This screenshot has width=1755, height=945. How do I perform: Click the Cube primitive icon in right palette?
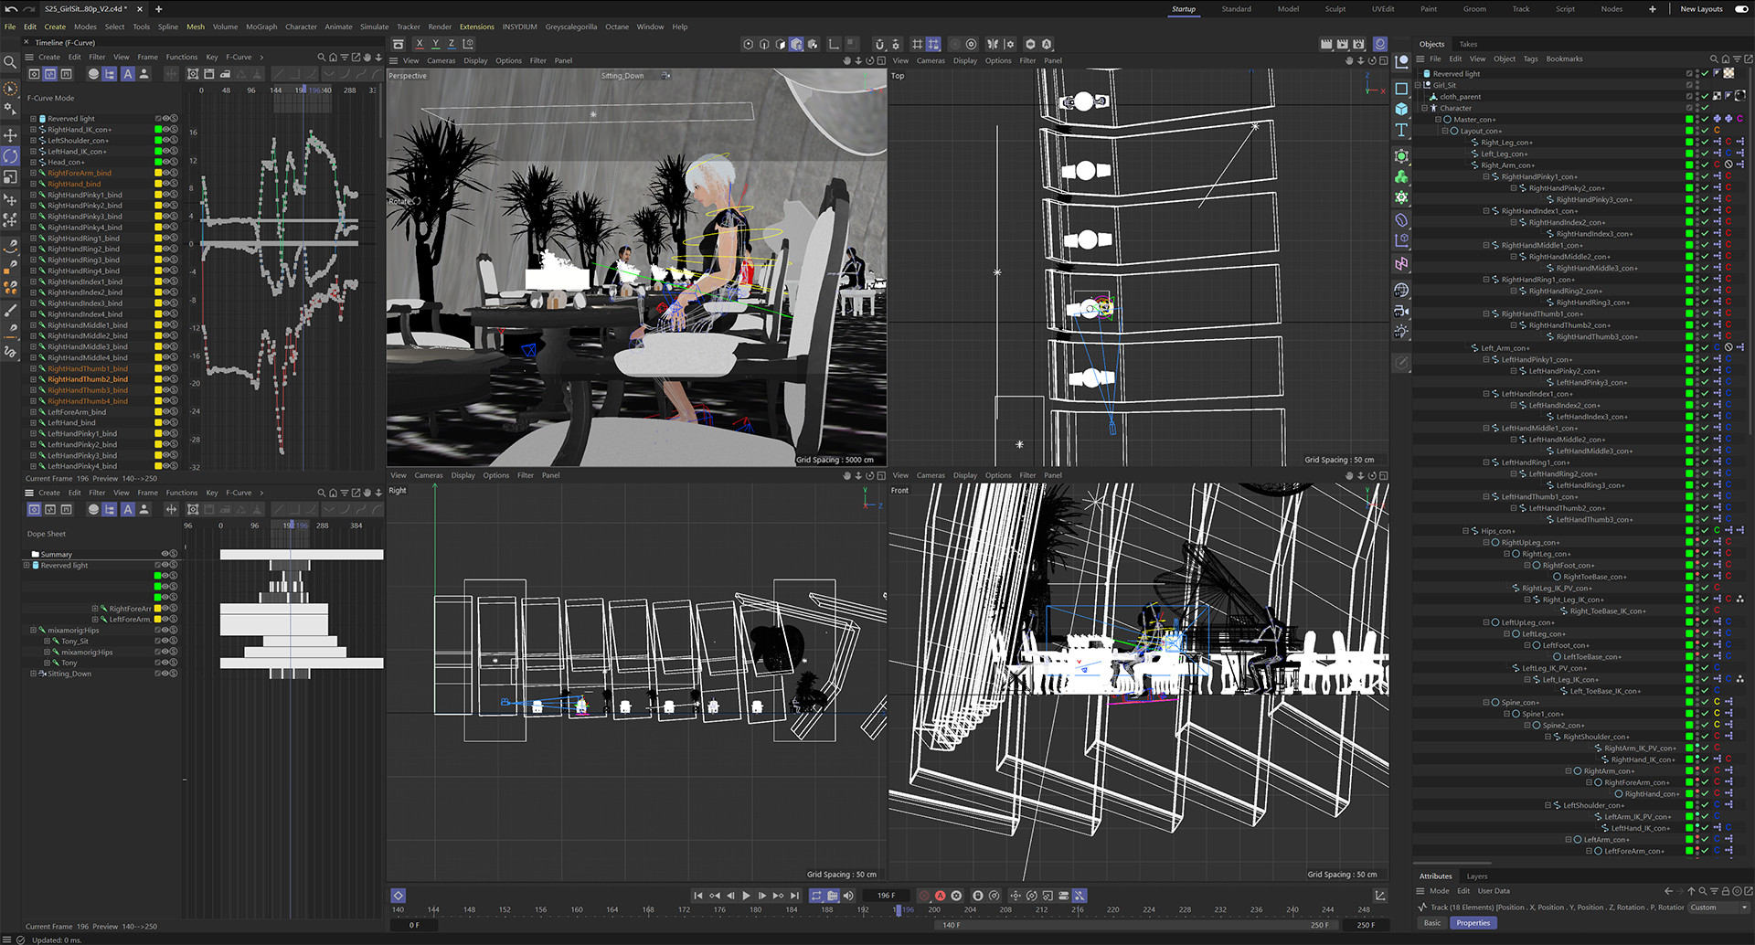[x=1401, y=109]
